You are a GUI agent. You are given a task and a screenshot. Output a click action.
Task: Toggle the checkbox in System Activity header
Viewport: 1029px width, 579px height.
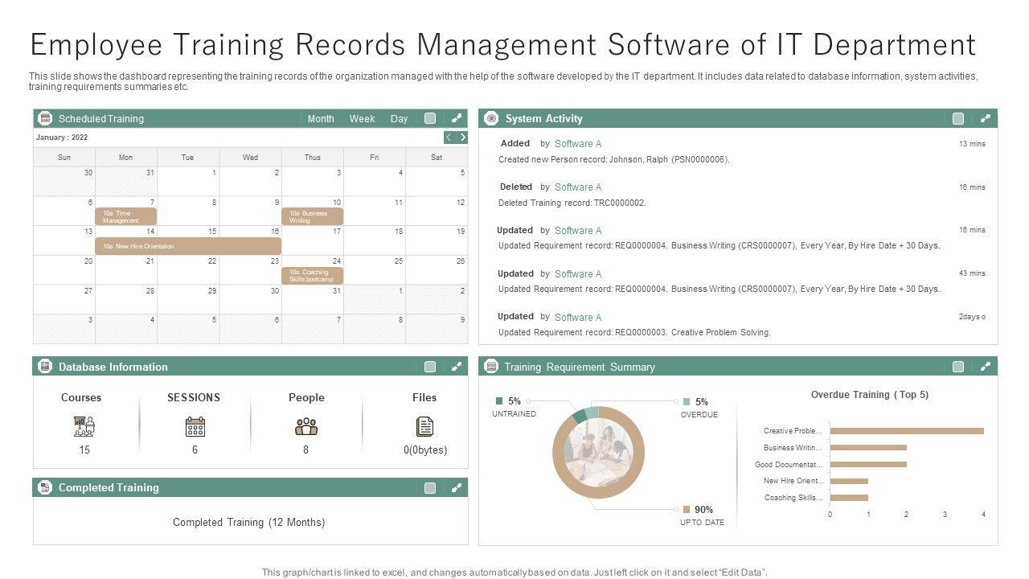coord(958,118)
